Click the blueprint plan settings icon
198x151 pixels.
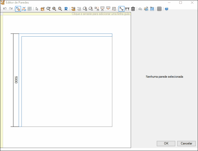pos(152,9)
